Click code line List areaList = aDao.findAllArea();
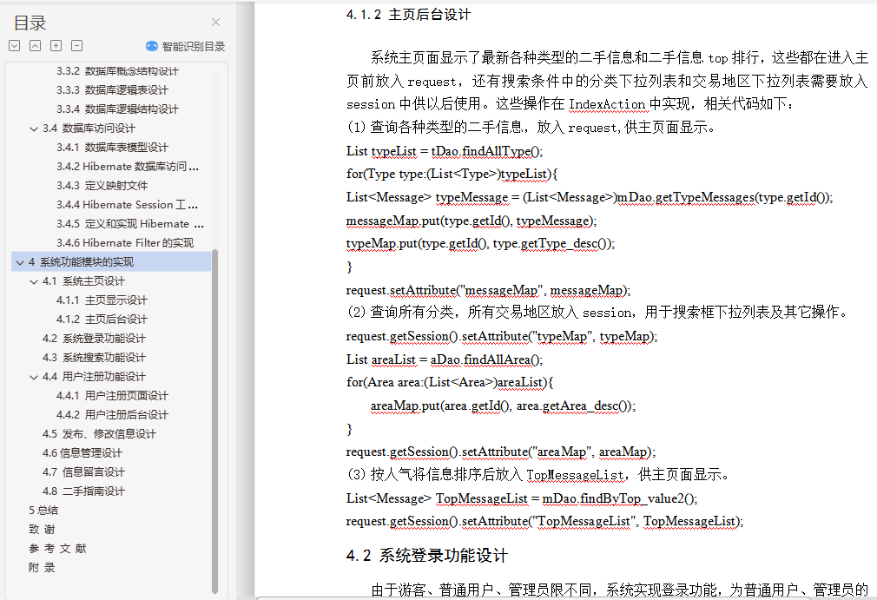 click(x=445, y=359)
